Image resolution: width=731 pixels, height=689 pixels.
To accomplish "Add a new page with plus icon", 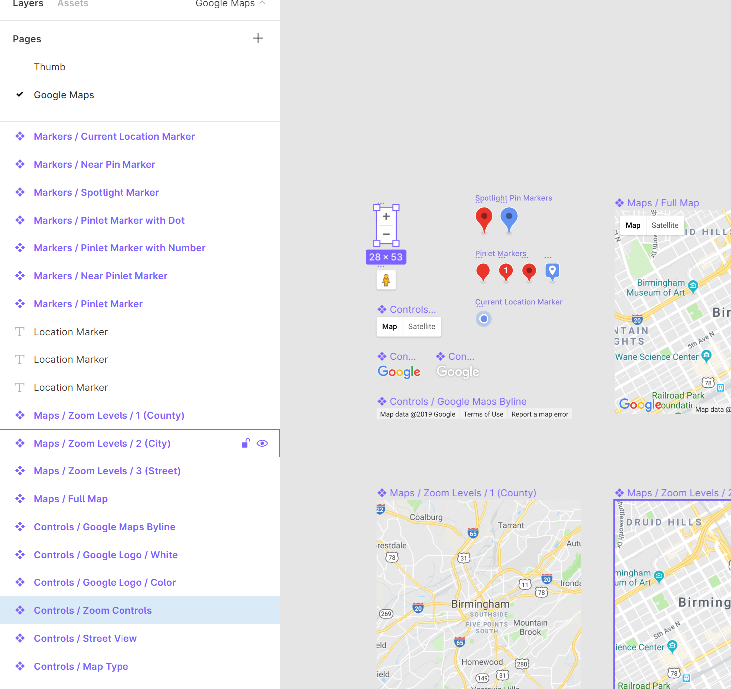I will pos(258,38).
